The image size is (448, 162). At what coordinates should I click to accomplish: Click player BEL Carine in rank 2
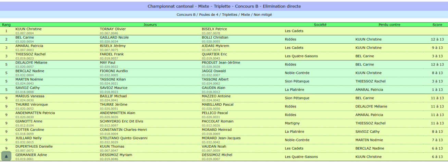tap(25, 38)
